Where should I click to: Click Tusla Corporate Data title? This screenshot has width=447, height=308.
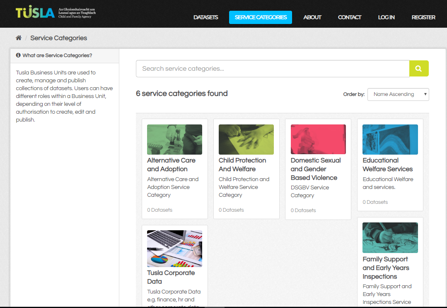[x=171, y=277]
